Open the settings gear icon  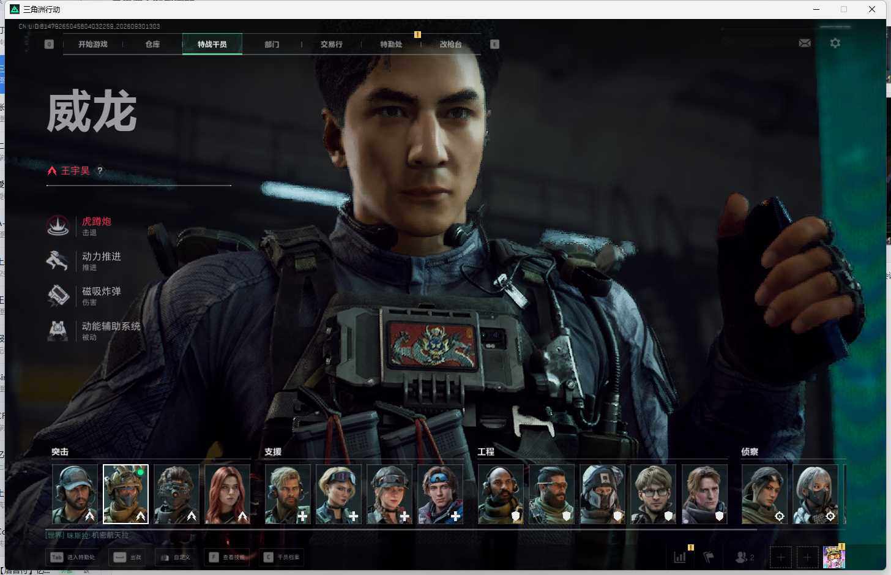(835, 43)
